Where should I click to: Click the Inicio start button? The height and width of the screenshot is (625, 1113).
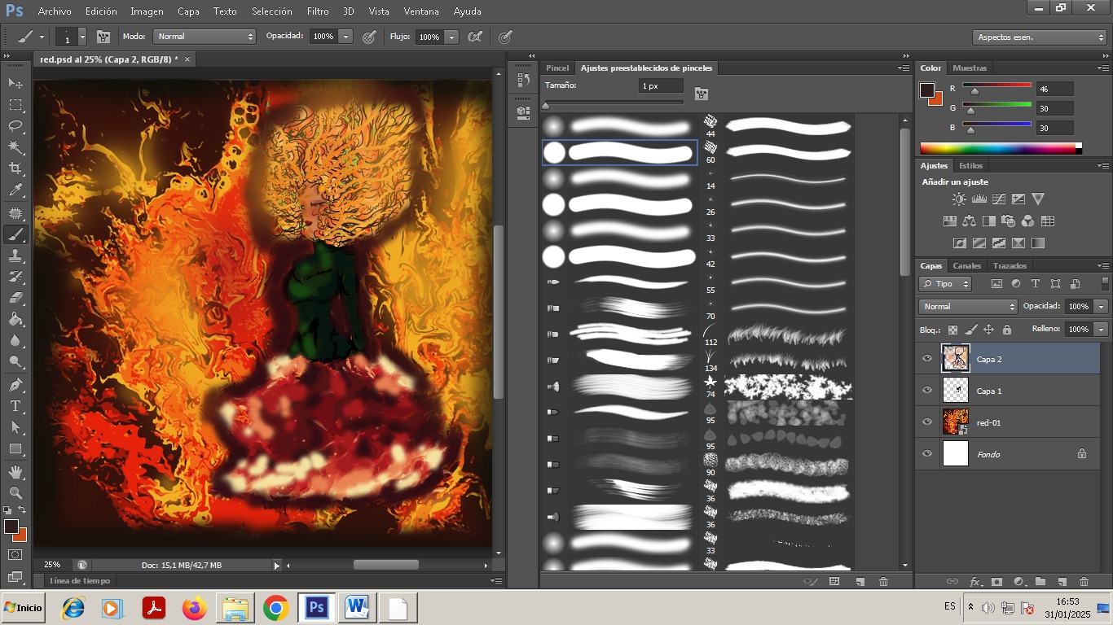(x=23, y=608)
